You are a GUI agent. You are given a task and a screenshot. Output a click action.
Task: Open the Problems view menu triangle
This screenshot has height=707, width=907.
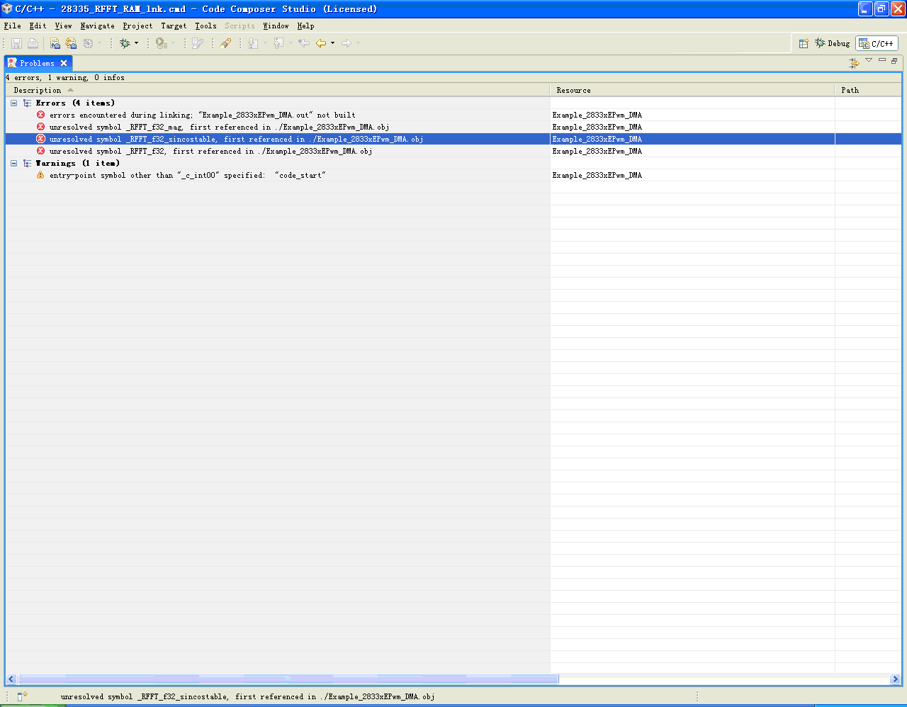click(x=869, y=60)
